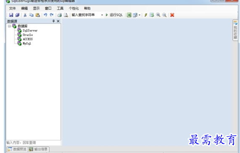Image resolution: width=240 pixels, height=153 pixels.
Task: Undo the last action
Action: coord(45,15)
